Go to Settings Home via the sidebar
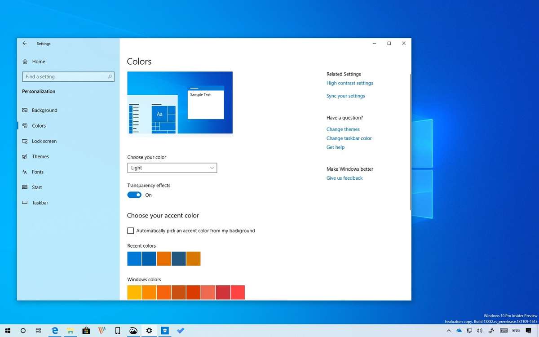This screenshot has width=539, height=337. 38,62
